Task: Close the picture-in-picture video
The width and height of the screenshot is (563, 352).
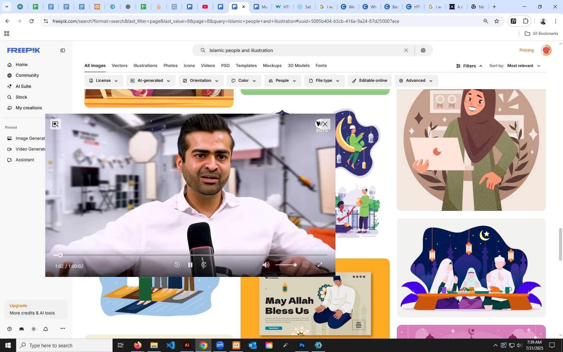Action: (x=325, y=124)
